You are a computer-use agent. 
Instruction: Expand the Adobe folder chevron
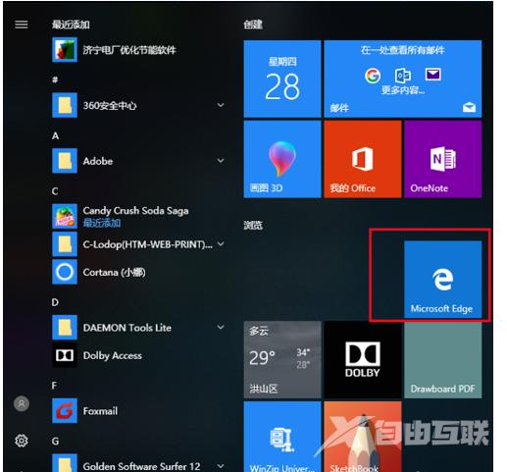[x=221, y=161]
